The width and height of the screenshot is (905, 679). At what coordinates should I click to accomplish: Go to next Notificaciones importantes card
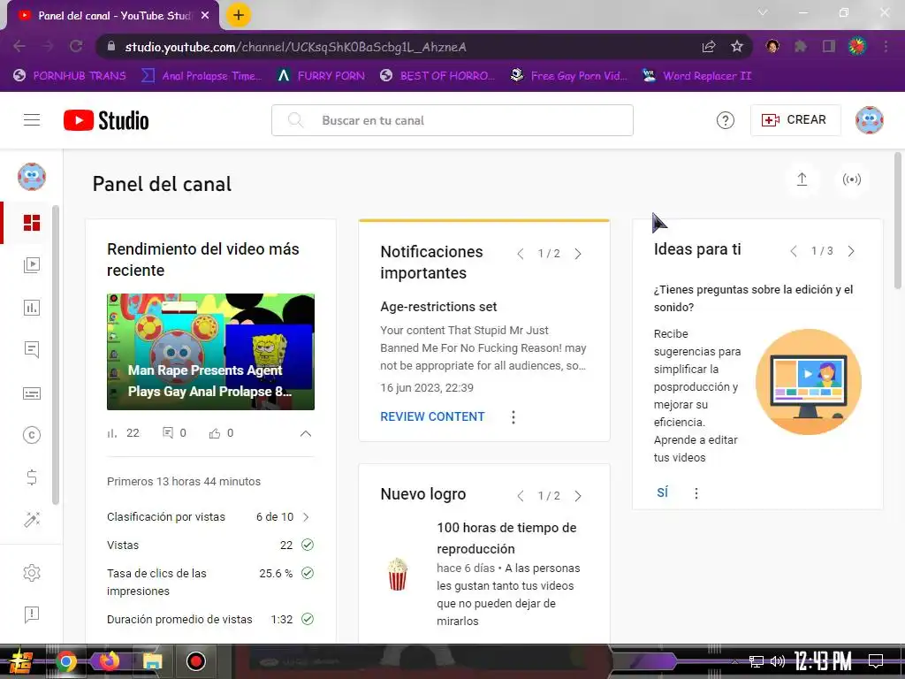(578, 254)
